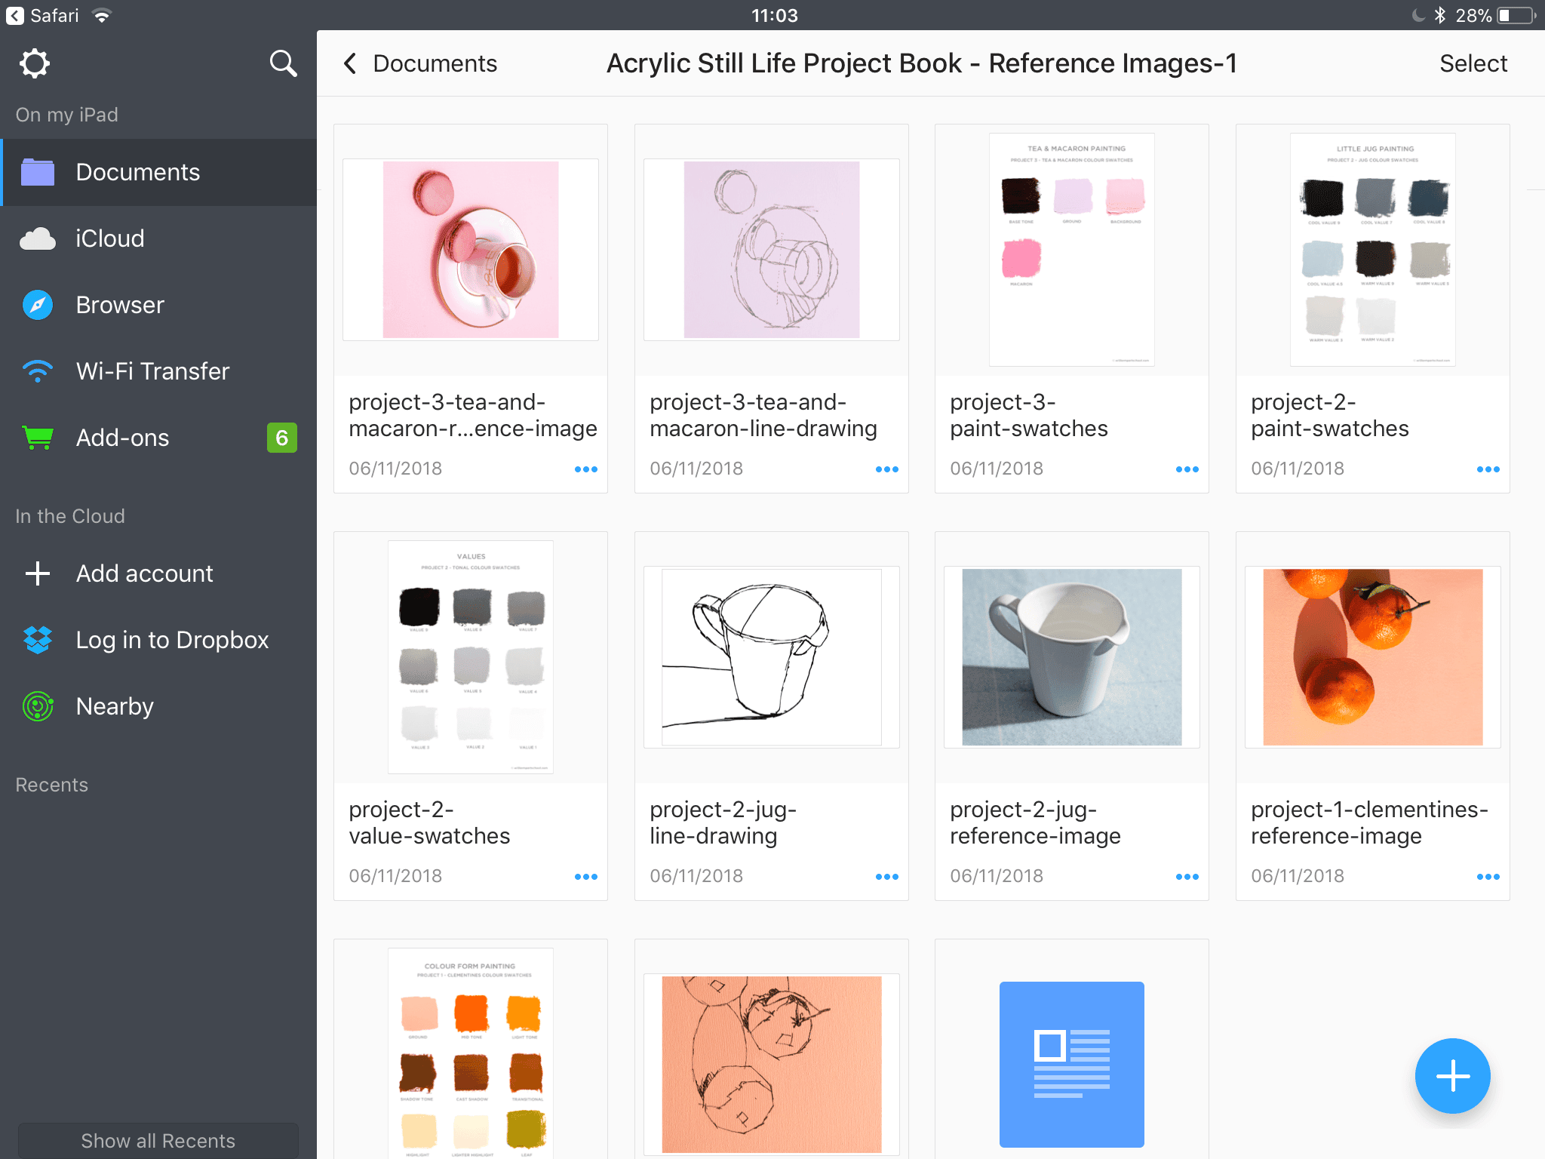Open the Nearby sharing option
Image resolution: width=1545 pixels, height=1159 pixels.
point(158,706)
